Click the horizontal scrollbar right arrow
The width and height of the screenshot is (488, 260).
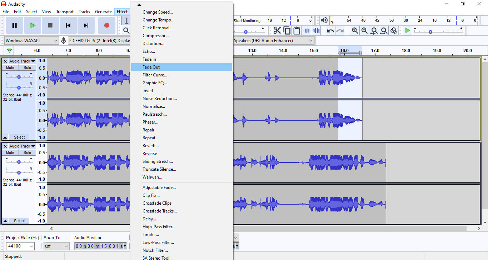[479, 228]
